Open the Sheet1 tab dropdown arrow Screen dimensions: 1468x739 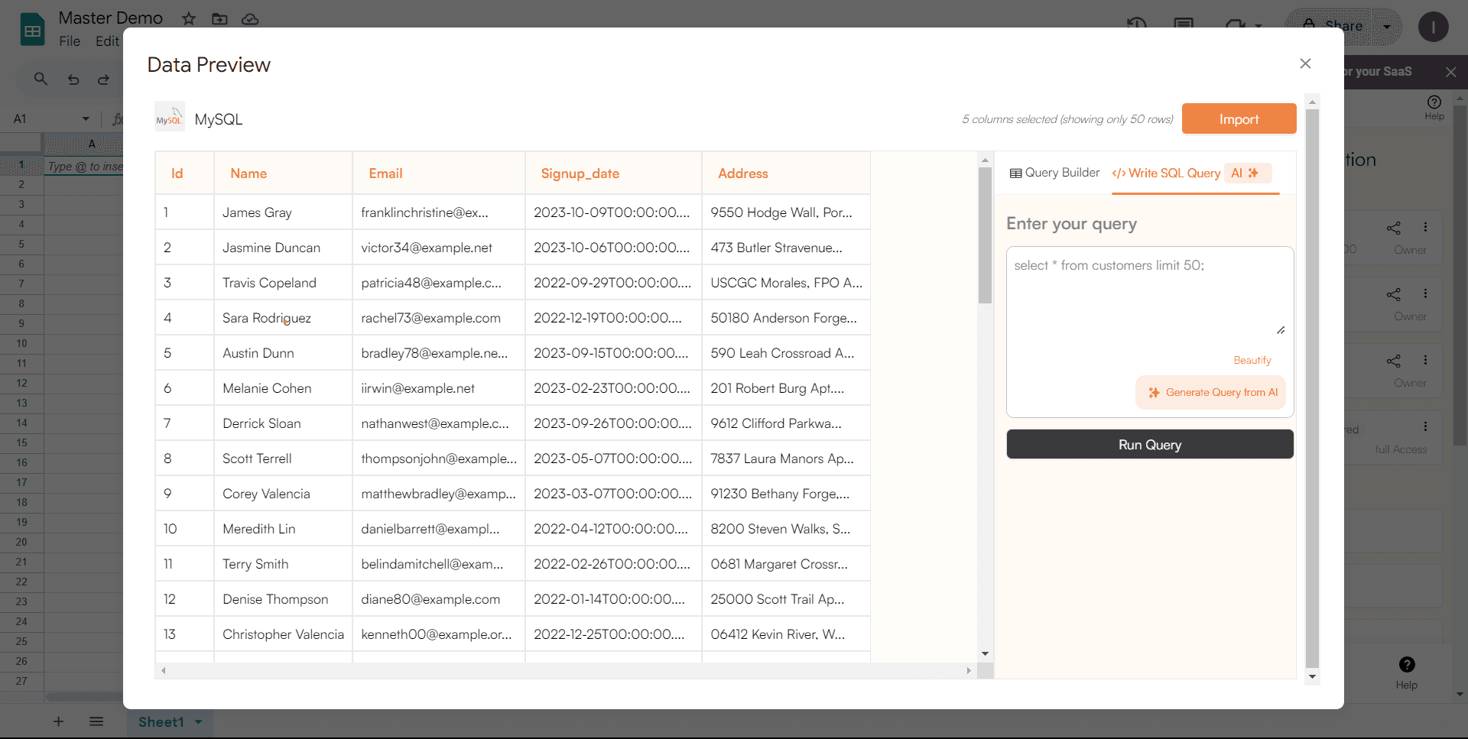click(x=199, y=722)
